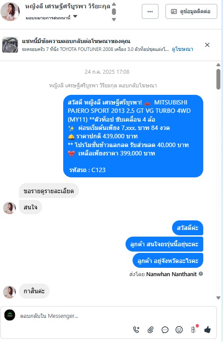Image resolution: width=223 pixels, height=342 pixels.
Task: Click customer's profile picture in header
Action: pyautogui.click(x=10, y=11)
